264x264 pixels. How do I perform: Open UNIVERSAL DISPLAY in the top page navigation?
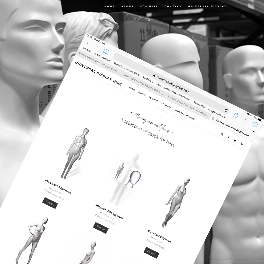coord(207,6)
